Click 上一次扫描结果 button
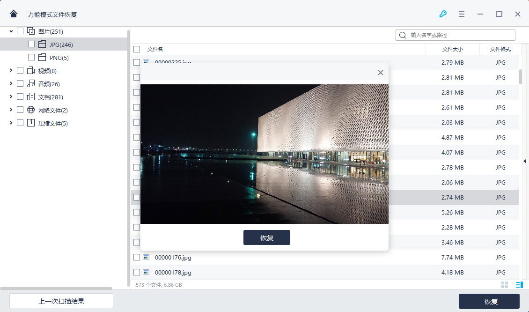The image size is (529, 312). 61,301
